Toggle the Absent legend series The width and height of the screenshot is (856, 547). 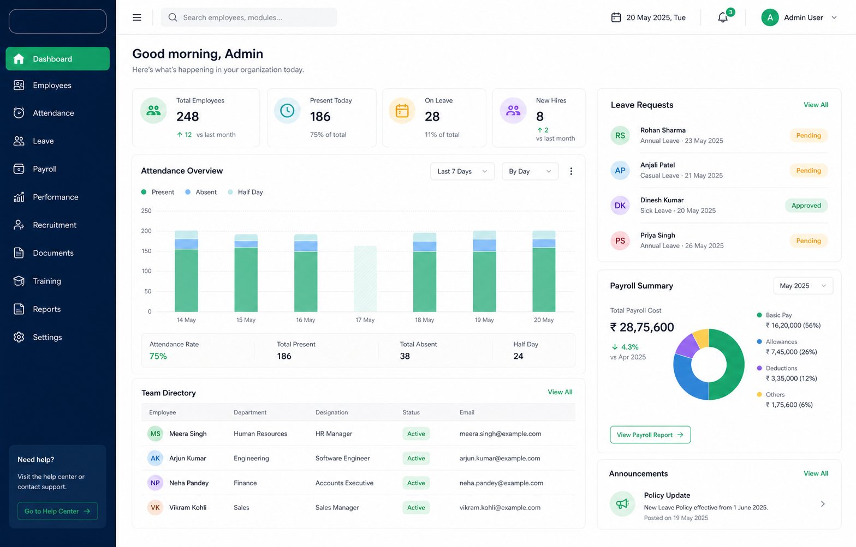pyautogui.click(x=201, y=192)
